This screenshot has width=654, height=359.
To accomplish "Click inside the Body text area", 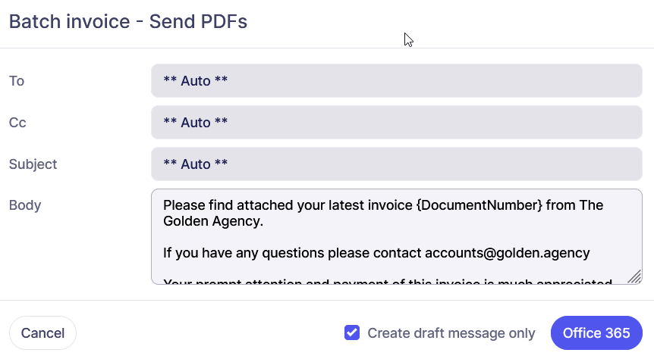I will coord(395,236).
